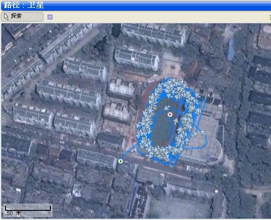Click the direction arrow just below the red marker
This screenshot has width=271, height=220.
176,121
